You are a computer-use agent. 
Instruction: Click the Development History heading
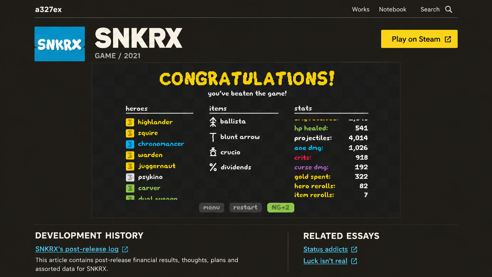89,235
